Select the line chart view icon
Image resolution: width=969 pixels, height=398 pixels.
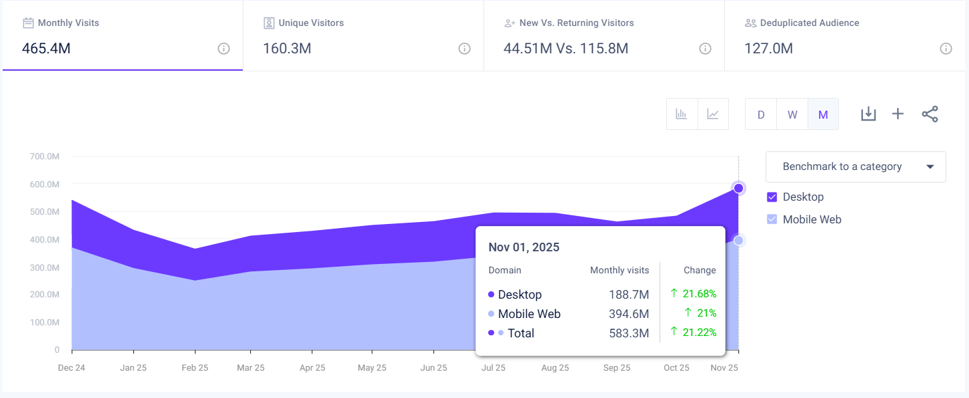(713, 113)
